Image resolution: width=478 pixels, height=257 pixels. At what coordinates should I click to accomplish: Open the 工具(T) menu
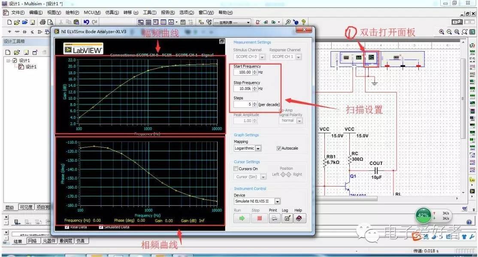[x=149, y=12]
